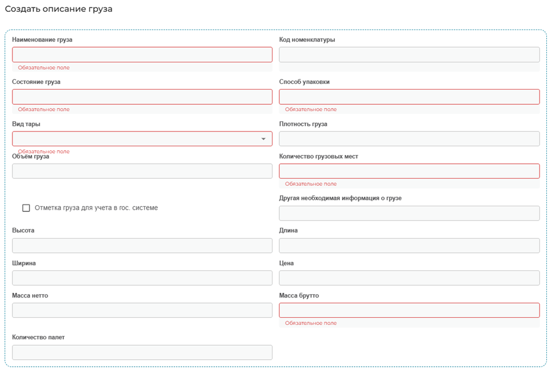Click the Плотность груза field
This screenshot has width=552, height=374.
(409, 139)
